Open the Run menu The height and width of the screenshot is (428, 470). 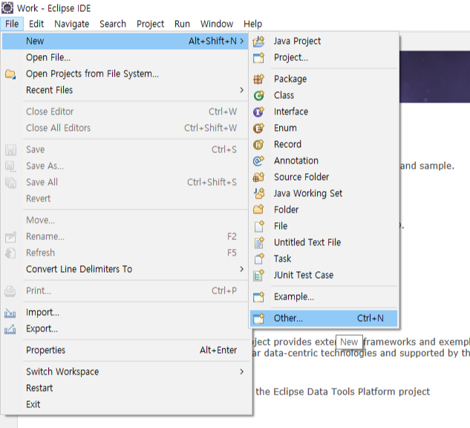coord(182,24)
